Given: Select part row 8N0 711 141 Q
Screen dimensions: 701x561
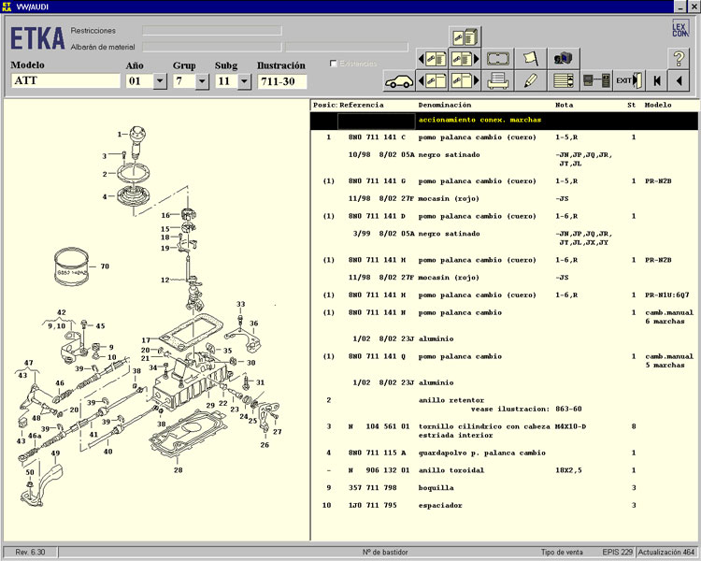Looking at the screenshot, I should click(504, 361).
